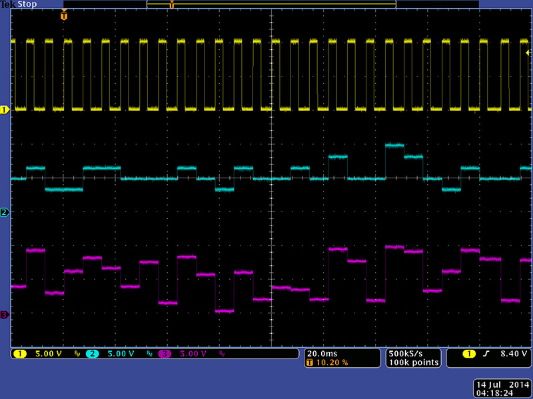Click the Tek logo in the corner
Screen dimensions: 533x399
tap(9, 5)
